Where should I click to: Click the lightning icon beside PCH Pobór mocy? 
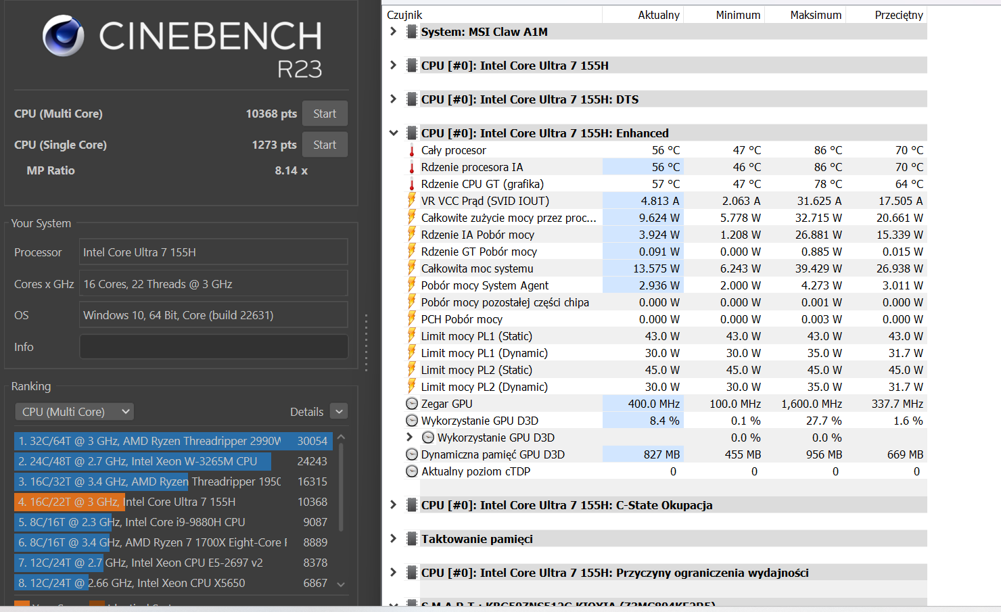coord(411,319)
